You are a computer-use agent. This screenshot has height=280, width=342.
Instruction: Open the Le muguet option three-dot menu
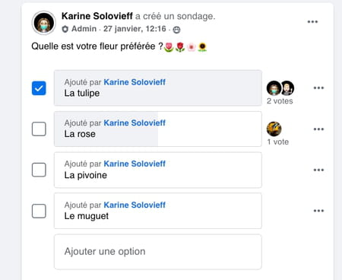coord(318,211)
